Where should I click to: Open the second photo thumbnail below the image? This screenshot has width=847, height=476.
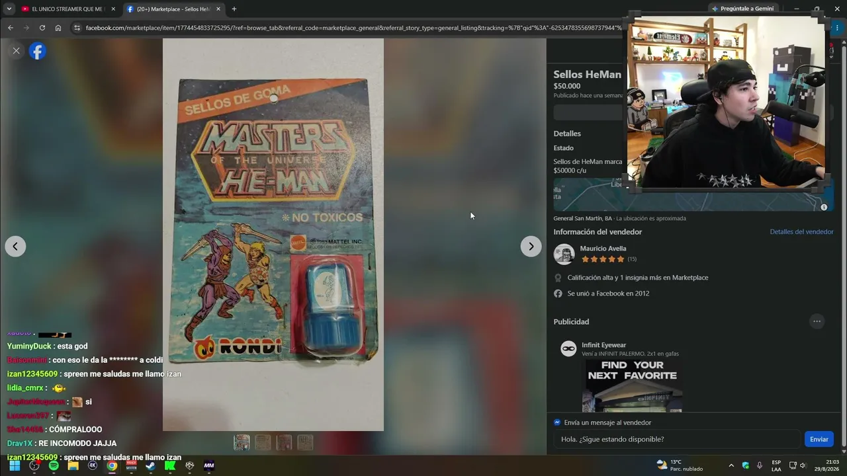point(263,442)
